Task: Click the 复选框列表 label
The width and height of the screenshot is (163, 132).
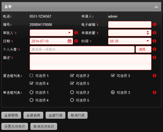Action: point(13,76)
